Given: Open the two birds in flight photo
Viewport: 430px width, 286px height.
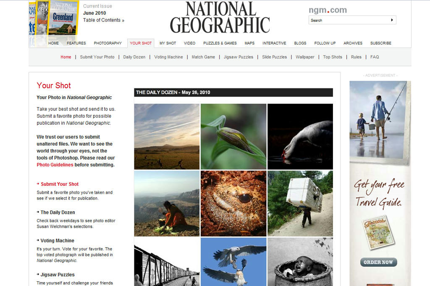Looking at the screenshot, I should pos(233,262).
